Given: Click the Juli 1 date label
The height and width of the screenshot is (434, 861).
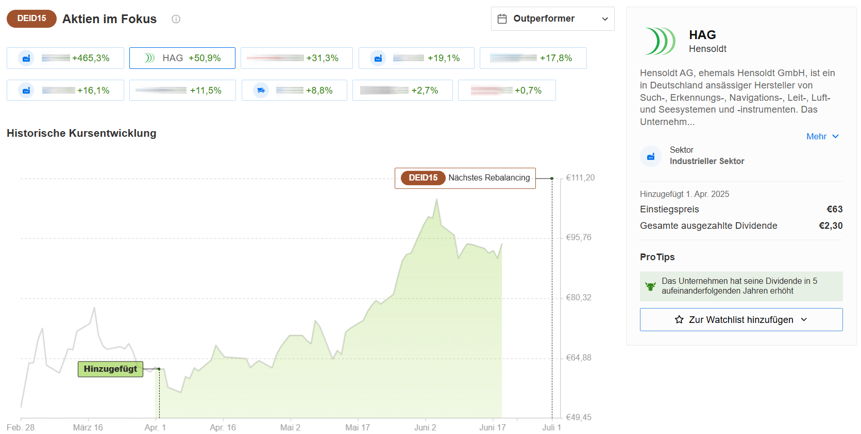Looking at the screenshot, I should tap(551, 428).
